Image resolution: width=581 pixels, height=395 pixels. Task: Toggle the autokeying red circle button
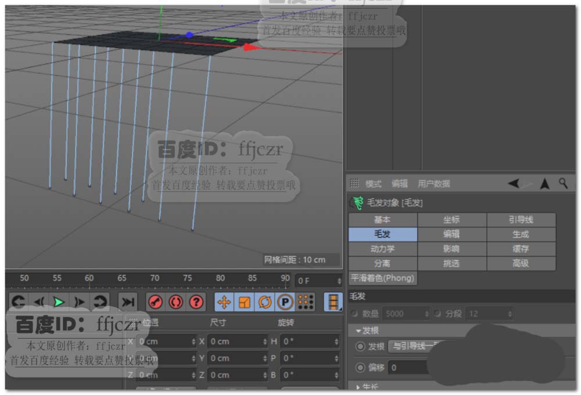[176, 302]
